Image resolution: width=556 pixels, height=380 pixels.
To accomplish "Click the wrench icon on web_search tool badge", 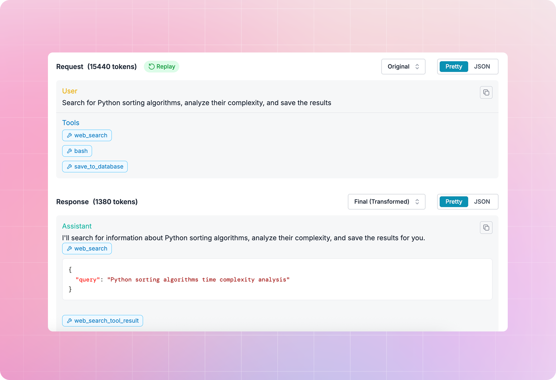I will 69,135.
